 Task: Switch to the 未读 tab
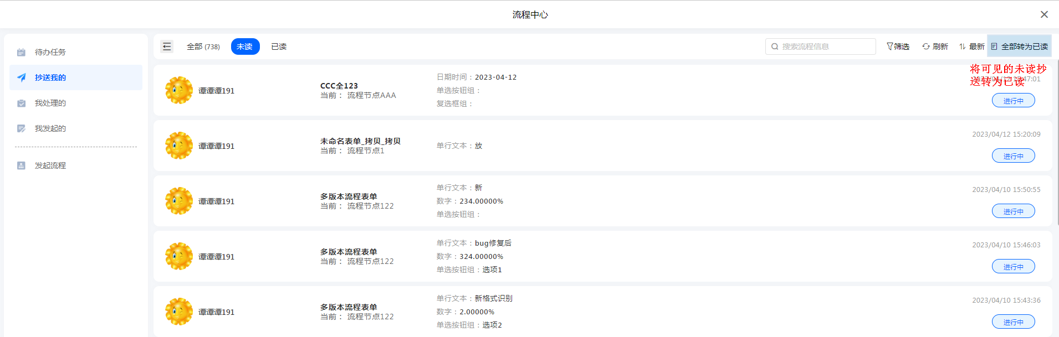245,46
